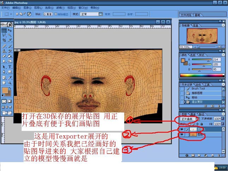Screen dimensions: 228x171
Task: Select the Move tool
Action: [x=10, y=30]
